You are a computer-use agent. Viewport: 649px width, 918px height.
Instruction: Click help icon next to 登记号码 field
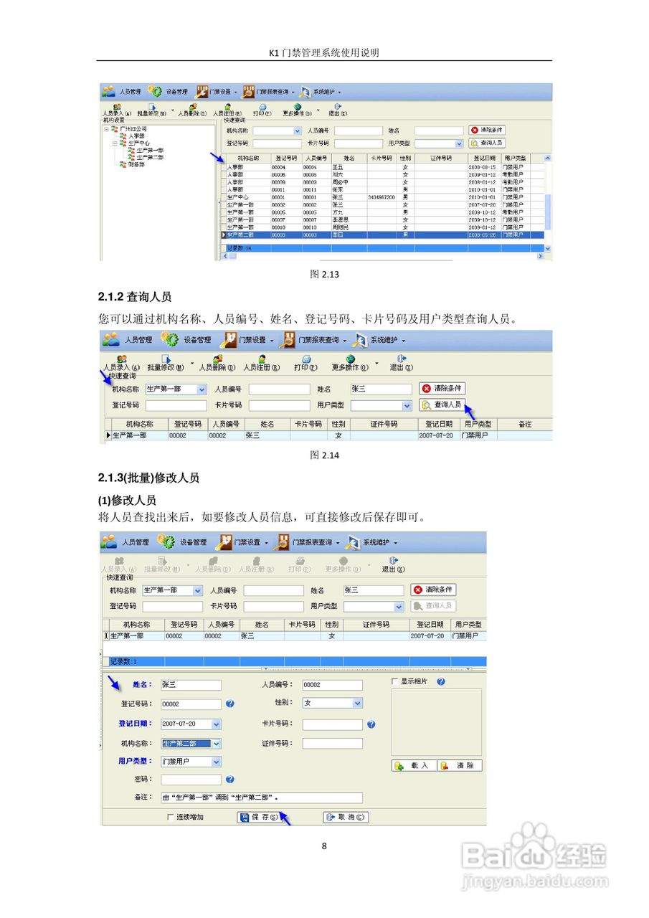coord(230,704)
